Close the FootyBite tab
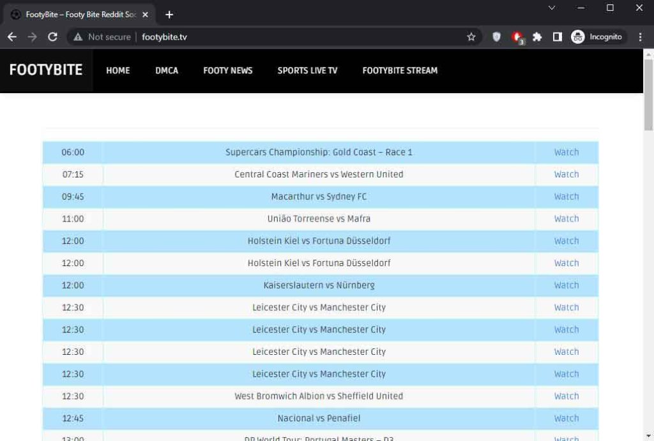The width and height of the screenshot is (654, 441). [145, 15]
